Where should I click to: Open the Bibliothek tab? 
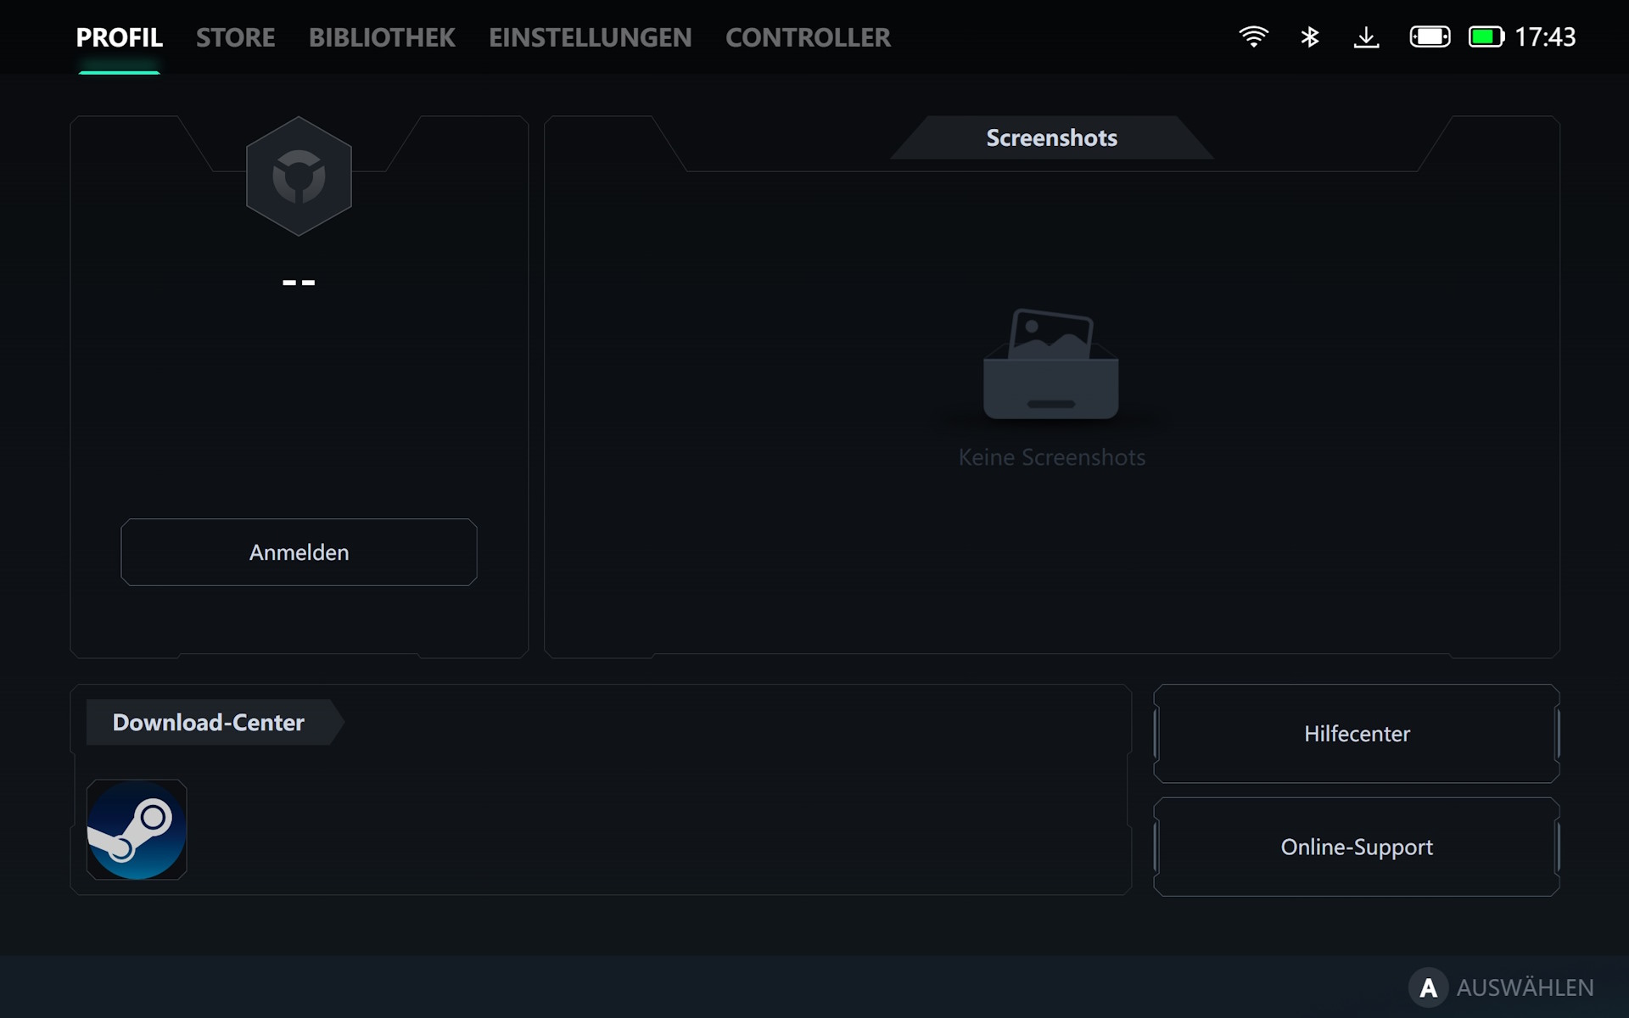point(382,37)
